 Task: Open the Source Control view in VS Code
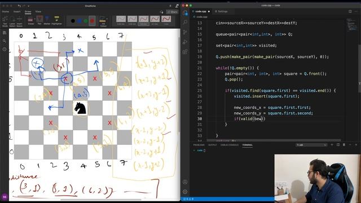[x=185, y=32]
